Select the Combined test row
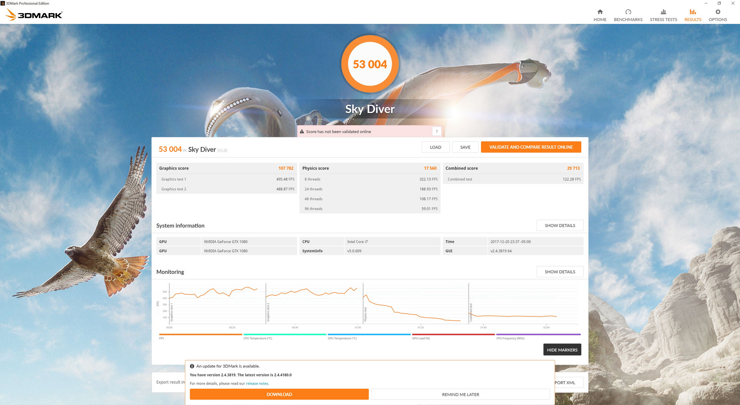740x405 pixels. click(x=513, y=179)
